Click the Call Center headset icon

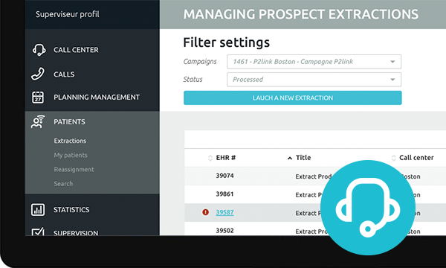[39, 50]
